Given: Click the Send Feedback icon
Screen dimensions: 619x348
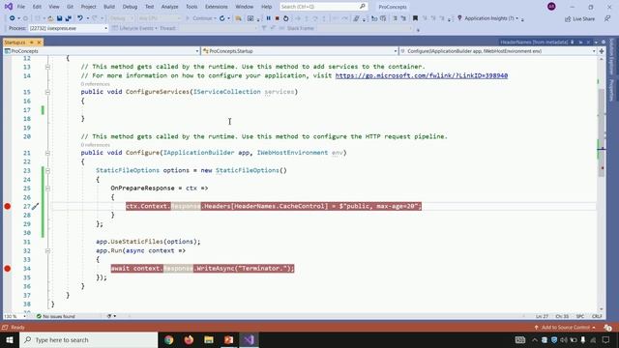Looking at the screenshot, I should (607, 18).
